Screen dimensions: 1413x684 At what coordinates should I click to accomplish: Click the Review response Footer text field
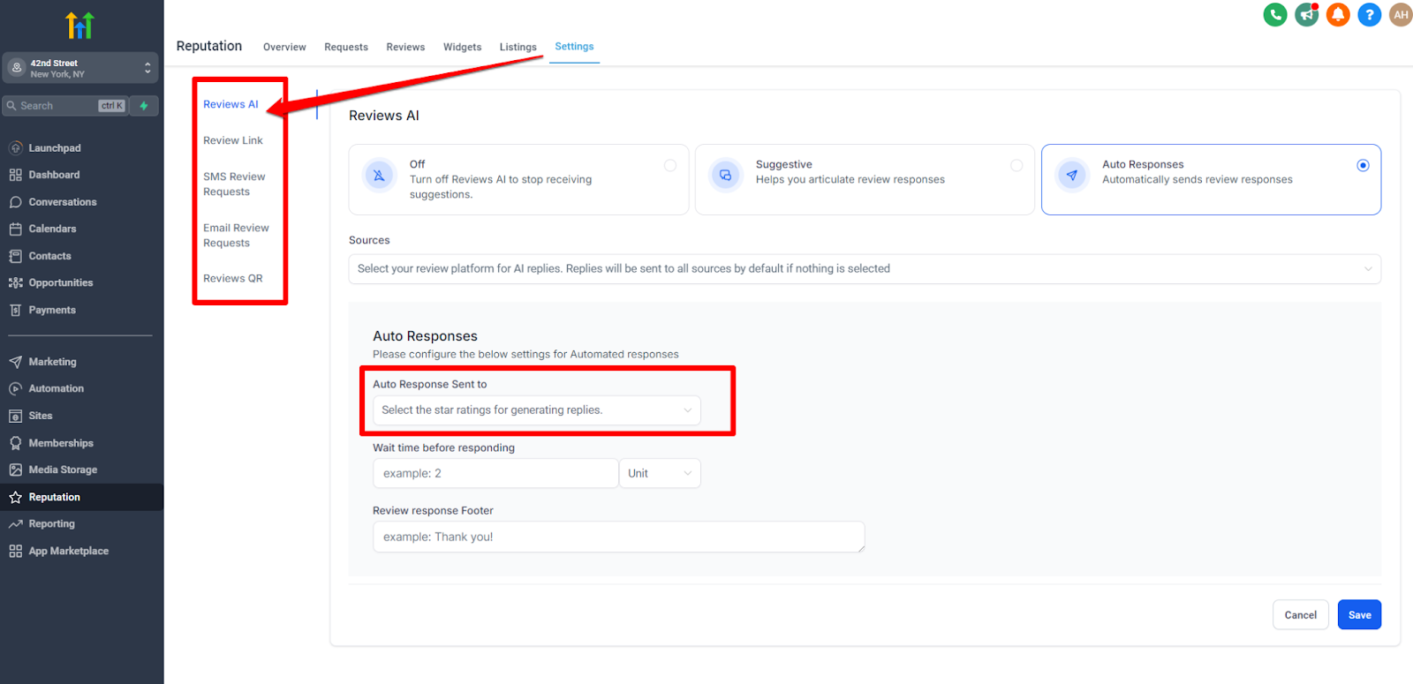click(x=618, y=537)
